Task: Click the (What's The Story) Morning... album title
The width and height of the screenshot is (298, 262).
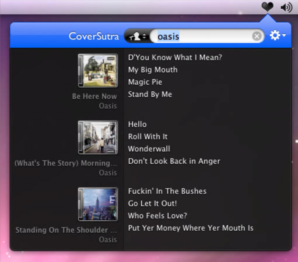Action: click(66, 163)
